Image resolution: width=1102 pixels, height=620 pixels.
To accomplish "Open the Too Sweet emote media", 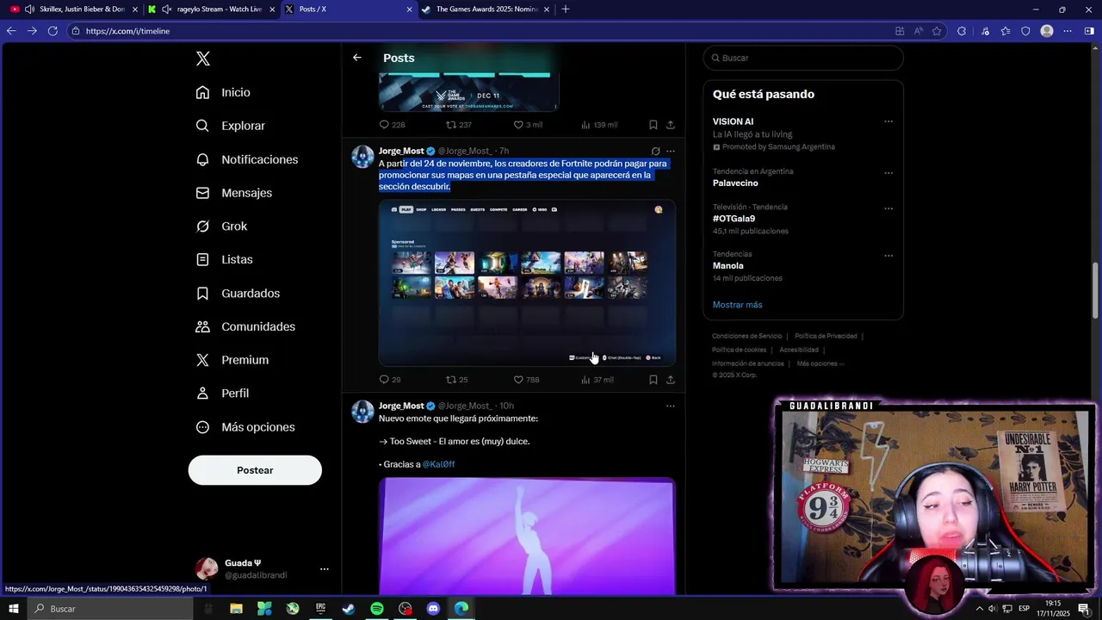I will [527, 536].
